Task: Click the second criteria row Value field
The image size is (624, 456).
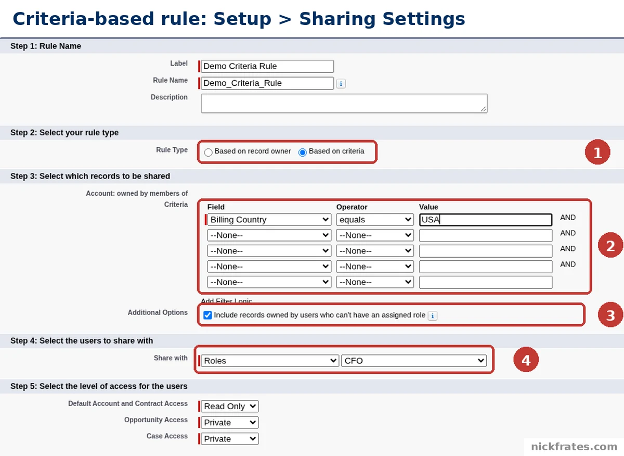Action: [x=486, y=235]
